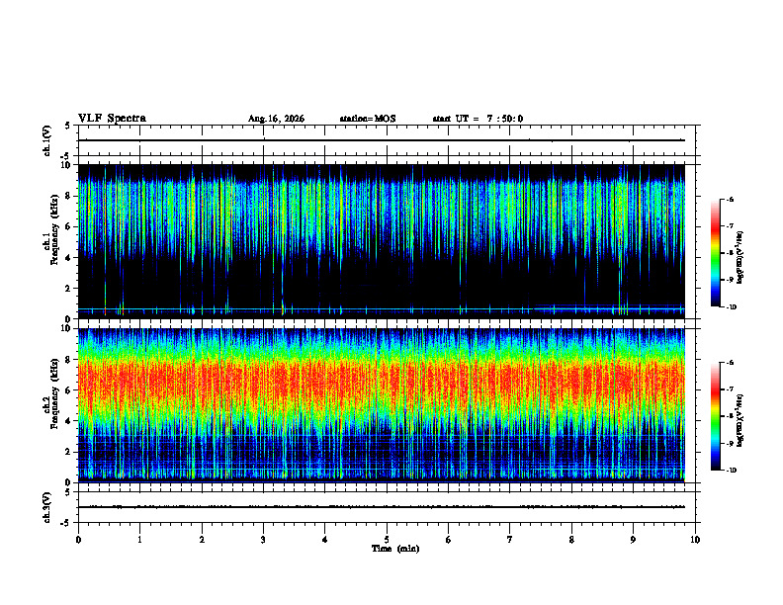Click time-axis tick label "5" below the plots
The height and width of the screenshot is (605, 783).
[387, 540]
